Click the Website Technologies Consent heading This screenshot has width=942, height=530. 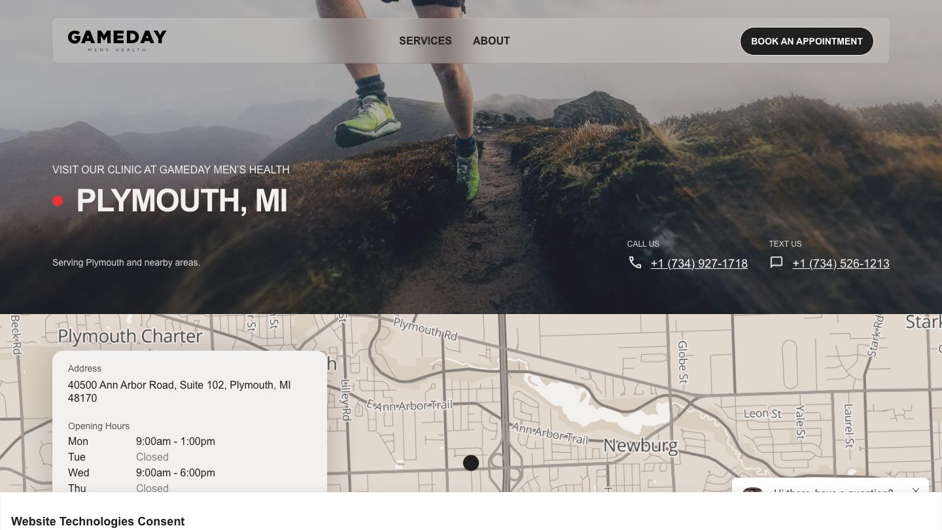(x=98, y=521)
